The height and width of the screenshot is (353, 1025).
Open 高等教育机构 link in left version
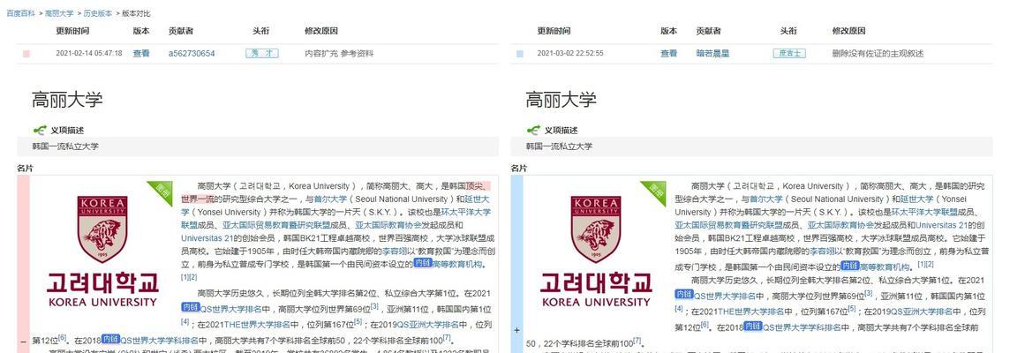pos(457,264)
